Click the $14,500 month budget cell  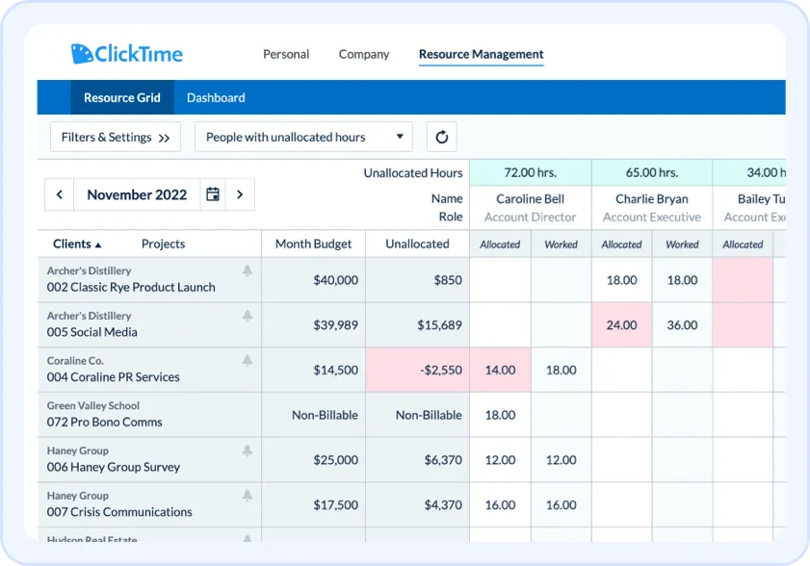tap(314, 370)
